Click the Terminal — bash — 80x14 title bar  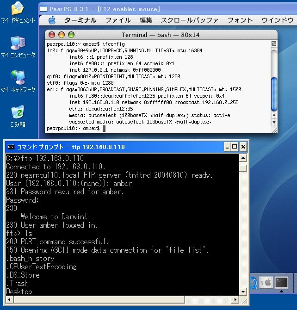(161, 35)
